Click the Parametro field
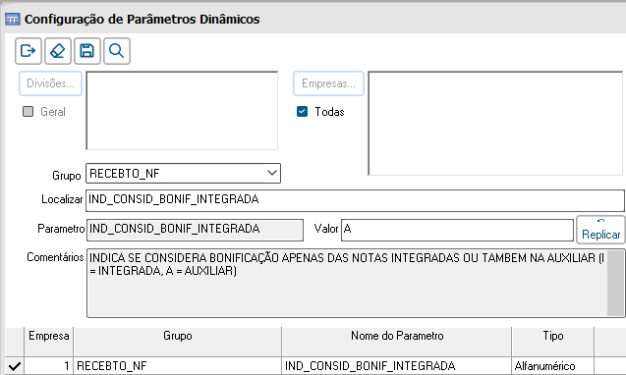 (195, 230)
